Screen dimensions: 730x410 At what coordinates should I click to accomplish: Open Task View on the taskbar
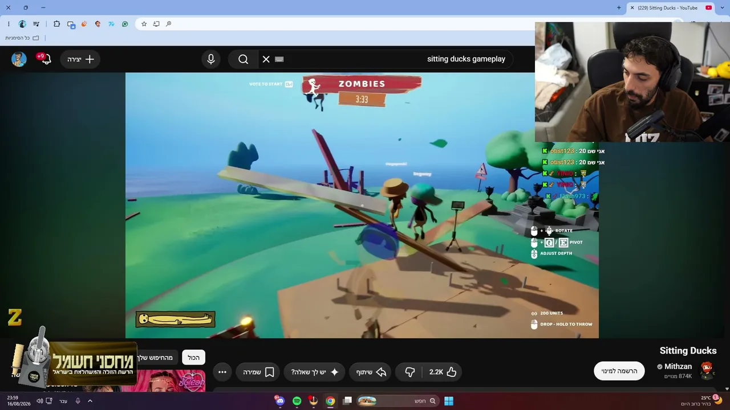tap(347, 401)
